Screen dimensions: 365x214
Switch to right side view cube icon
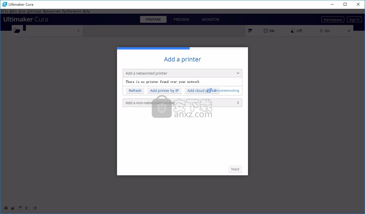click(x=34, y=208)
